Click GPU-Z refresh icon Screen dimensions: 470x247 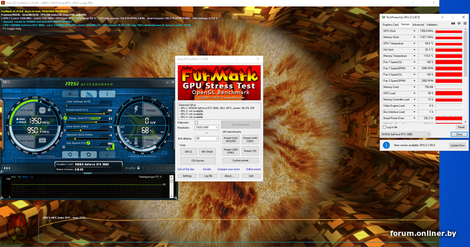[459, 23]
